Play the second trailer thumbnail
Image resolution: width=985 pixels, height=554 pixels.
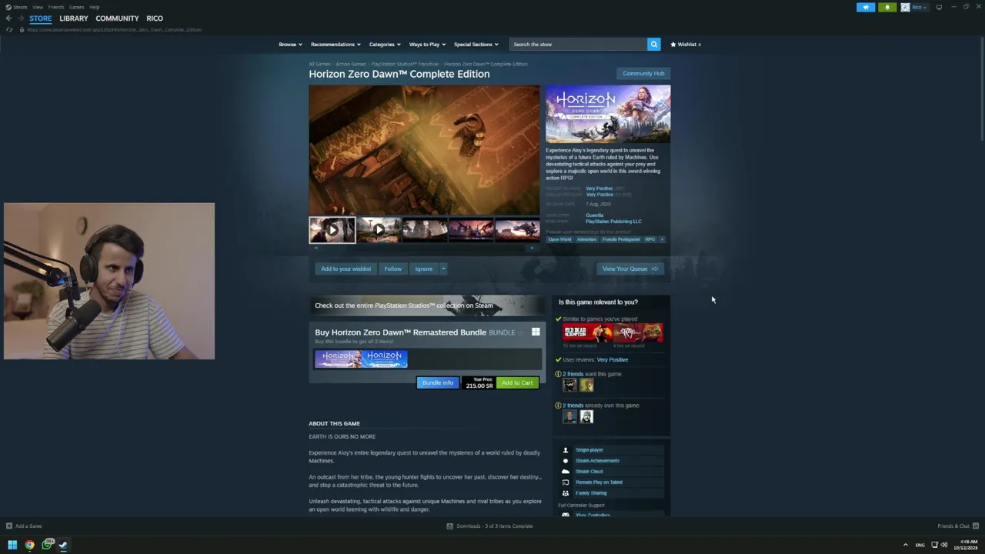tap(378, 229)
